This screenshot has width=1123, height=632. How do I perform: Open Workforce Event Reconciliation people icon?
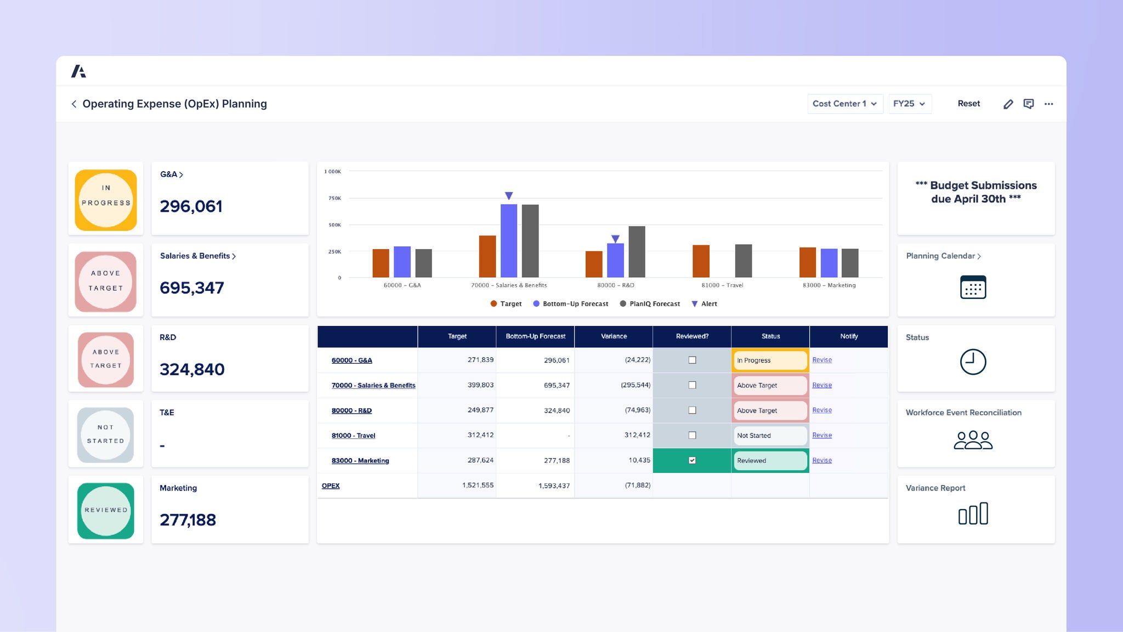click(973, 439)
